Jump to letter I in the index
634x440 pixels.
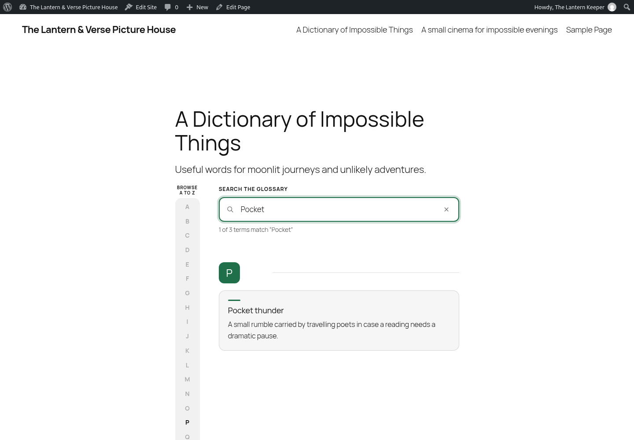point(187,322)
